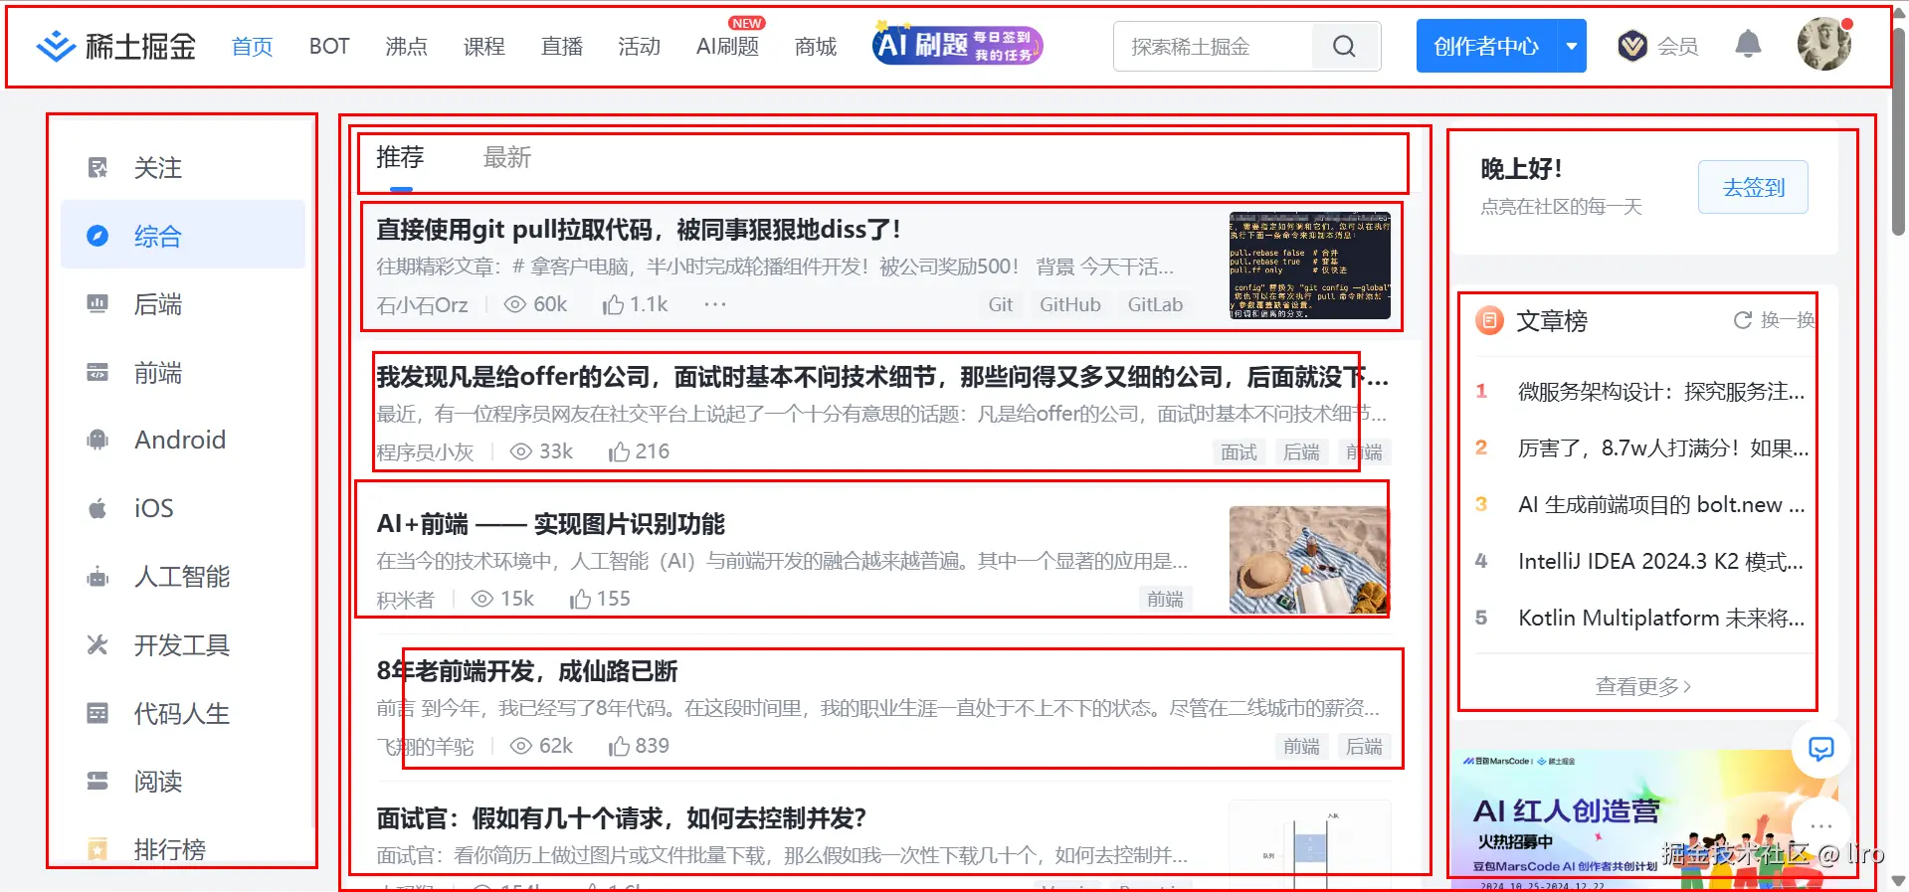Select iOS category in sidebar
The image size is (1909, 892).
pos(183,508)
